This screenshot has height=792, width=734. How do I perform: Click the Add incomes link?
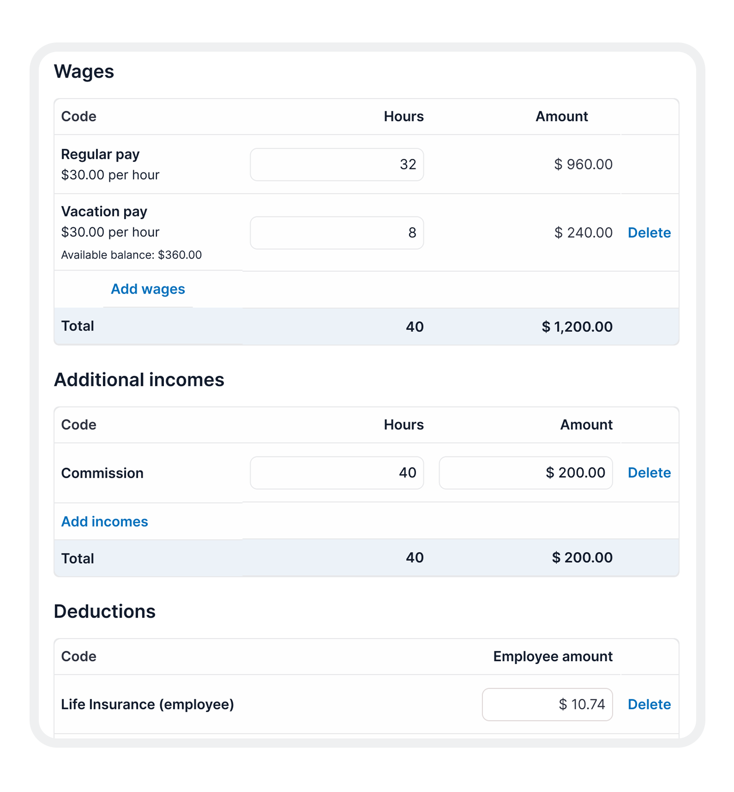coord(104,521)
